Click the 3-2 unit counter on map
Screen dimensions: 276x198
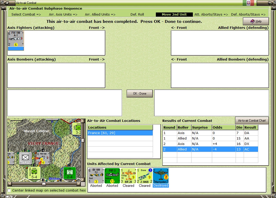[77, 129]
